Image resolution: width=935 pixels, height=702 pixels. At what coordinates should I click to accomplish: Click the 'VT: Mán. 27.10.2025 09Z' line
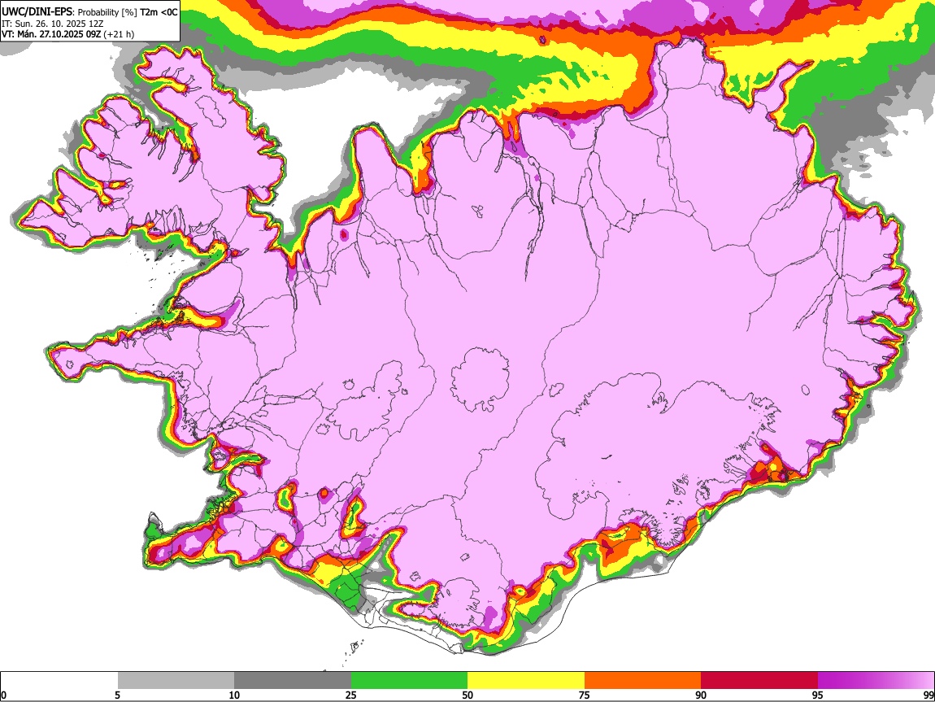pyautogui.click(x=51, y=34)
